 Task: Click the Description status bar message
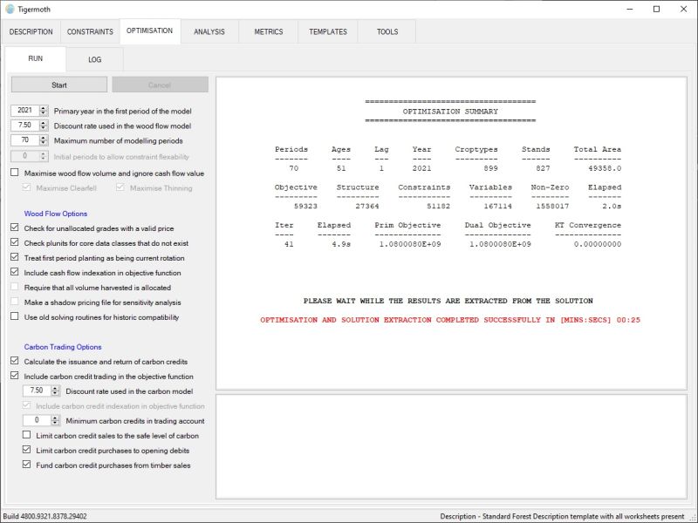point(562,516)
